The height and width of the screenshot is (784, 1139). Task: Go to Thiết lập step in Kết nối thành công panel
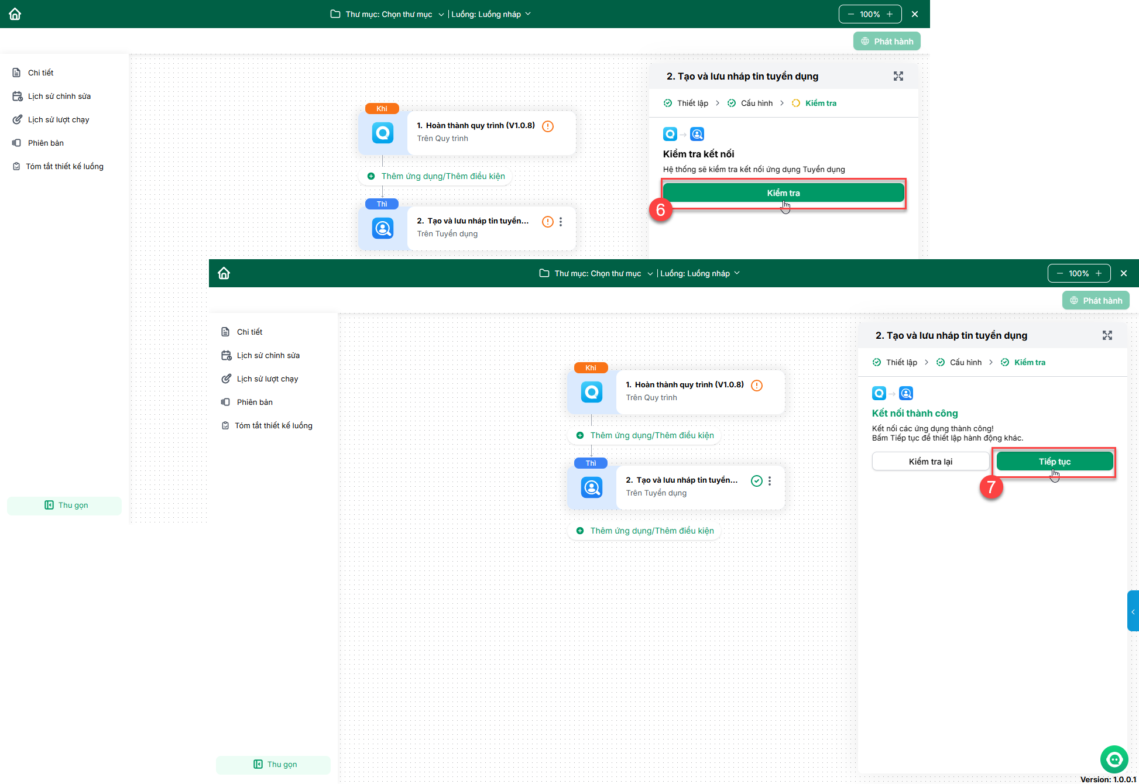pyautogui.click(x=901, y=362)
